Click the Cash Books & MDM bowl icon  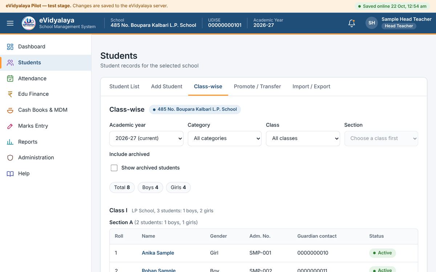coord(10,110)
